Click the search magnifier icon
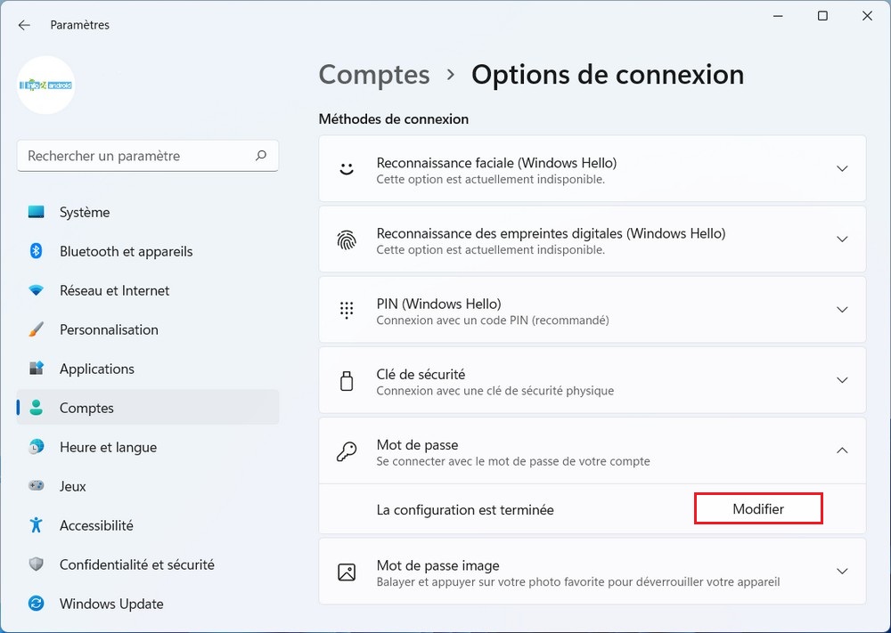The image size is (891, 633). coord(261,156)
